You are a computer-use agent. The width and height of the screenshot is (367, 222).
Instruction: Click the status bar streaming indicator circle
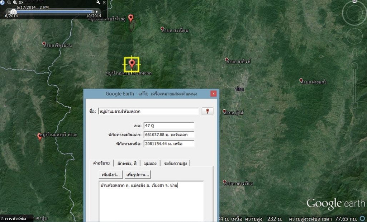click(363, 218)
